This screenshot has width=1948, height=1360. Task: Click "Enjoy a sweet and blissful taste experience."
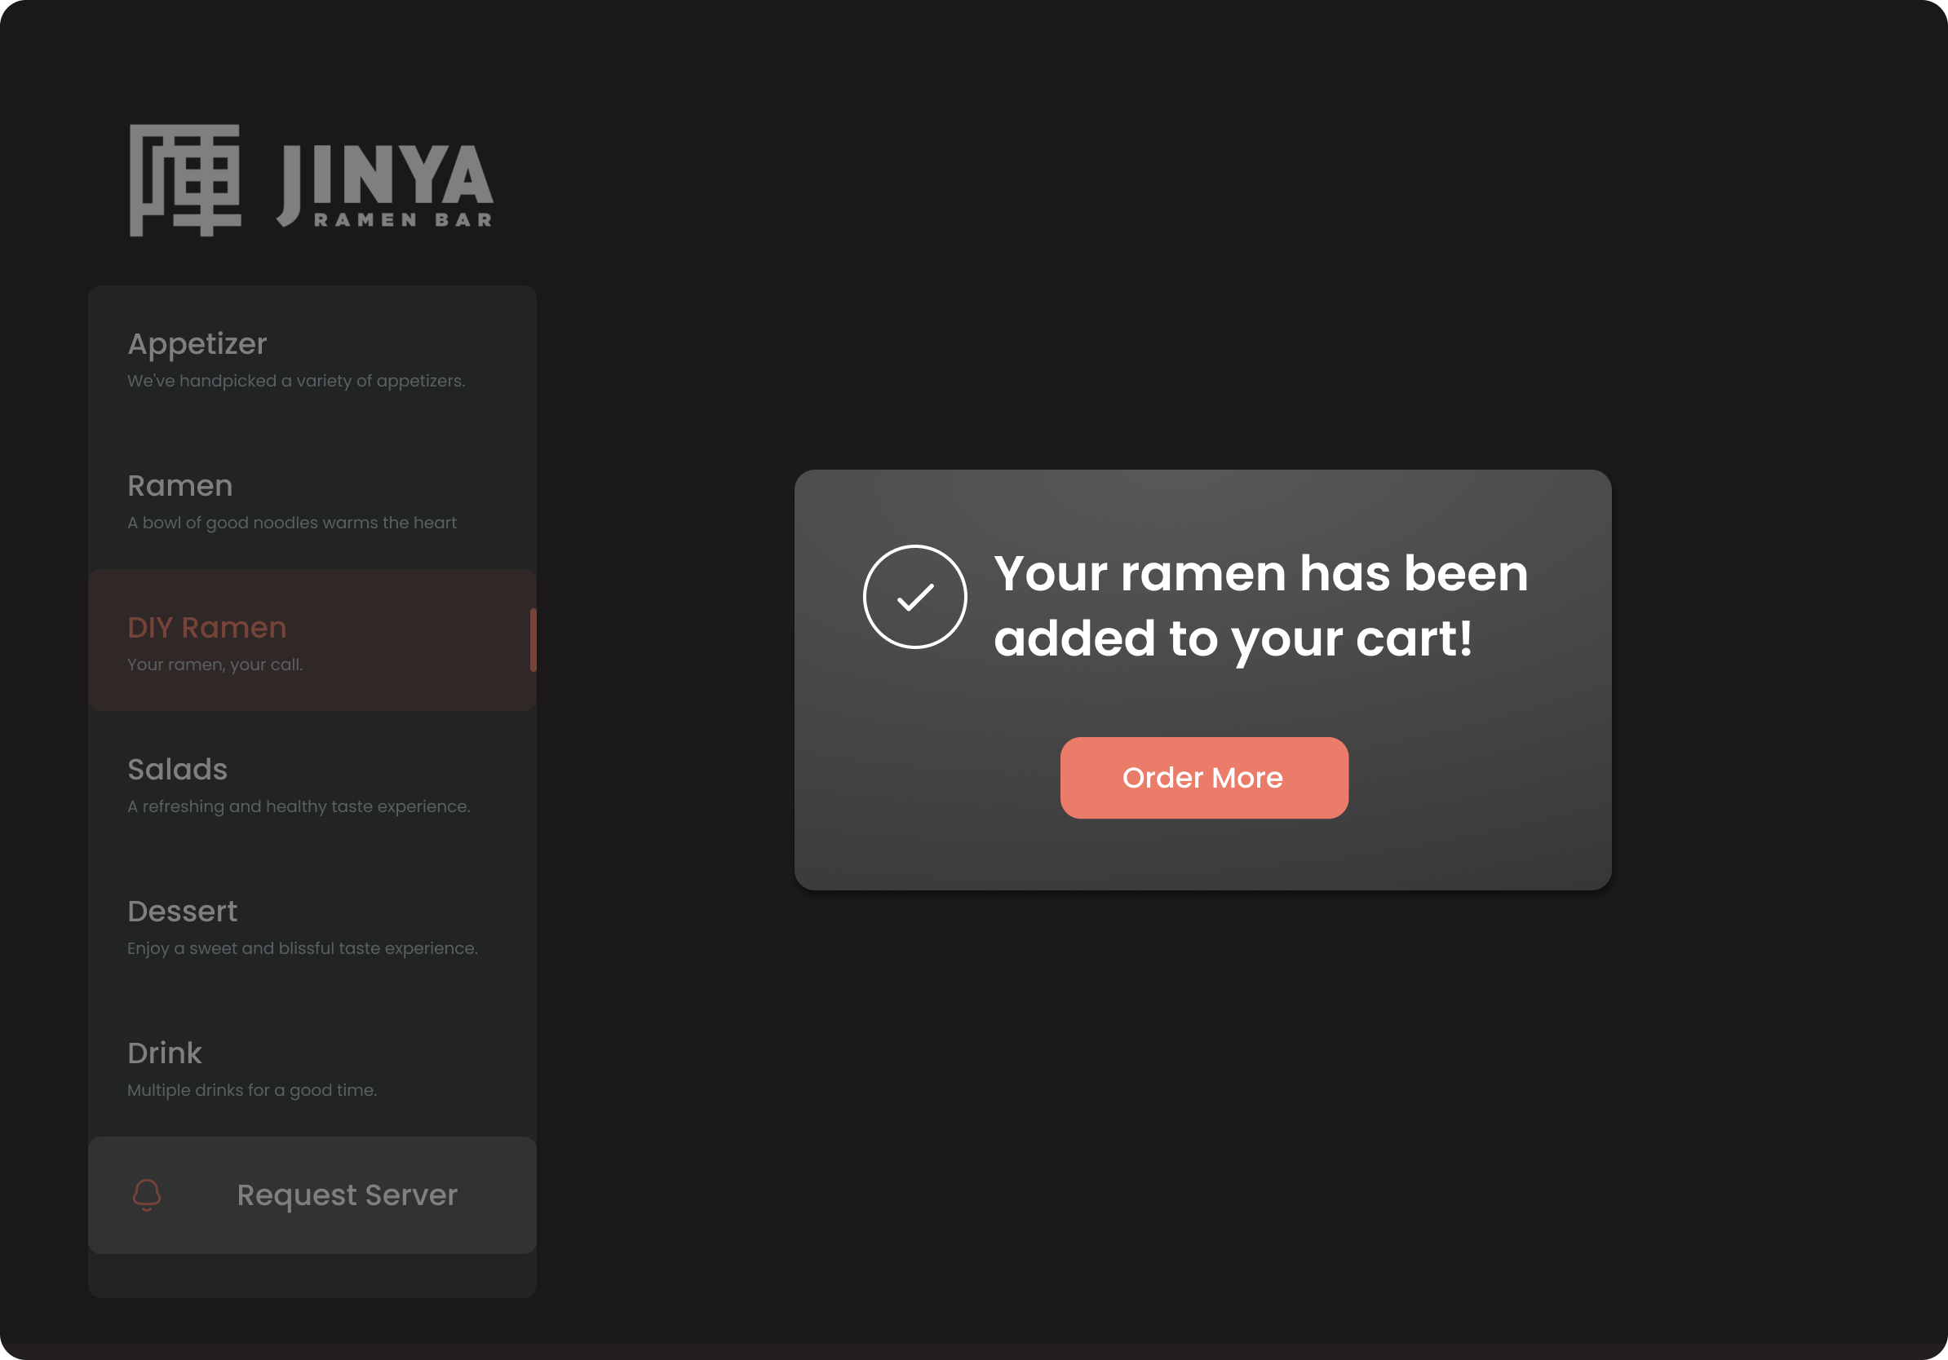(x=303, y=948)
